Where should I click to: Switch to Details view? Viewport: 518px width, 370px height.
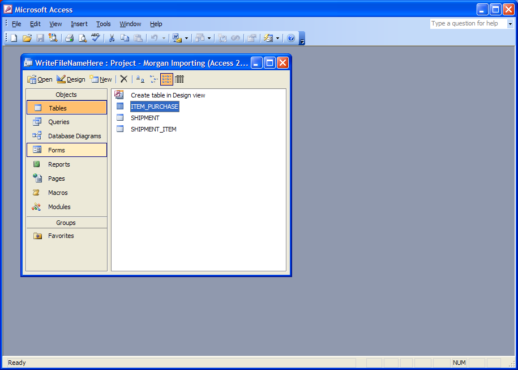coord(179,79)
